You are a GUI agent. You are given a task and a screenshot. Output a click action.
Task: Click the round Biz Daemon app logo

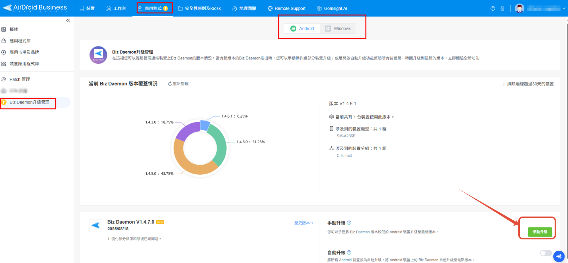pos(98,55)
